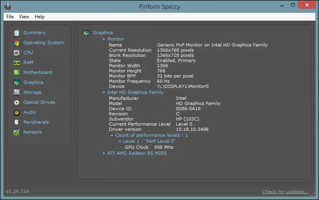Viewport: 319px width, 200px height.
Task: Open the Summary section
Action: (x=34, y=33)
